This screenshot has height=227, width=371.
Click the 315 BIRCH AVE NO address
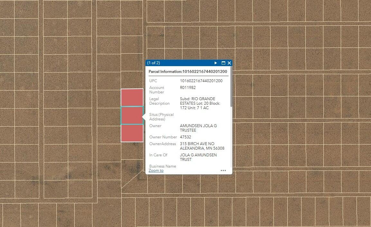(x=202, y=146)
